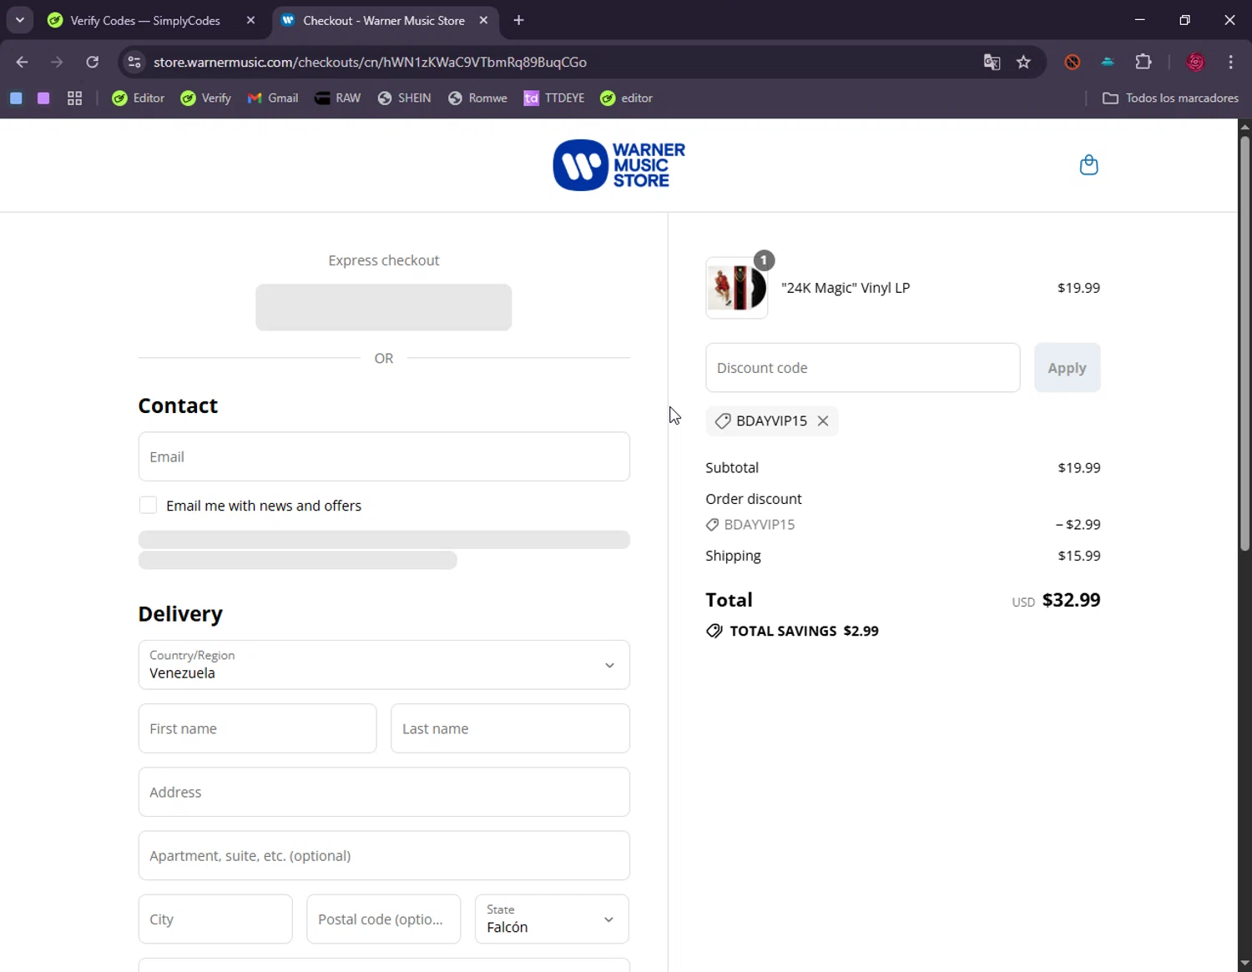Open the Verify bookmark
The width and height of the screenshot is (1252, 972).
click(x=206, y=98)
